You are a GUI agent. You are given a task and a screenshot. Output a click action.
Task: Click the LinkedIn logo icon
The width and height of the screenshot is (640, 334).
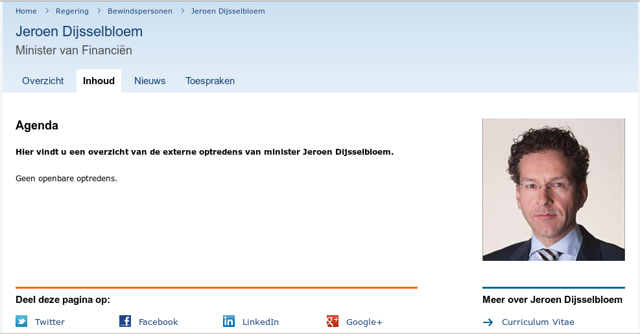(x=229, y=321)
